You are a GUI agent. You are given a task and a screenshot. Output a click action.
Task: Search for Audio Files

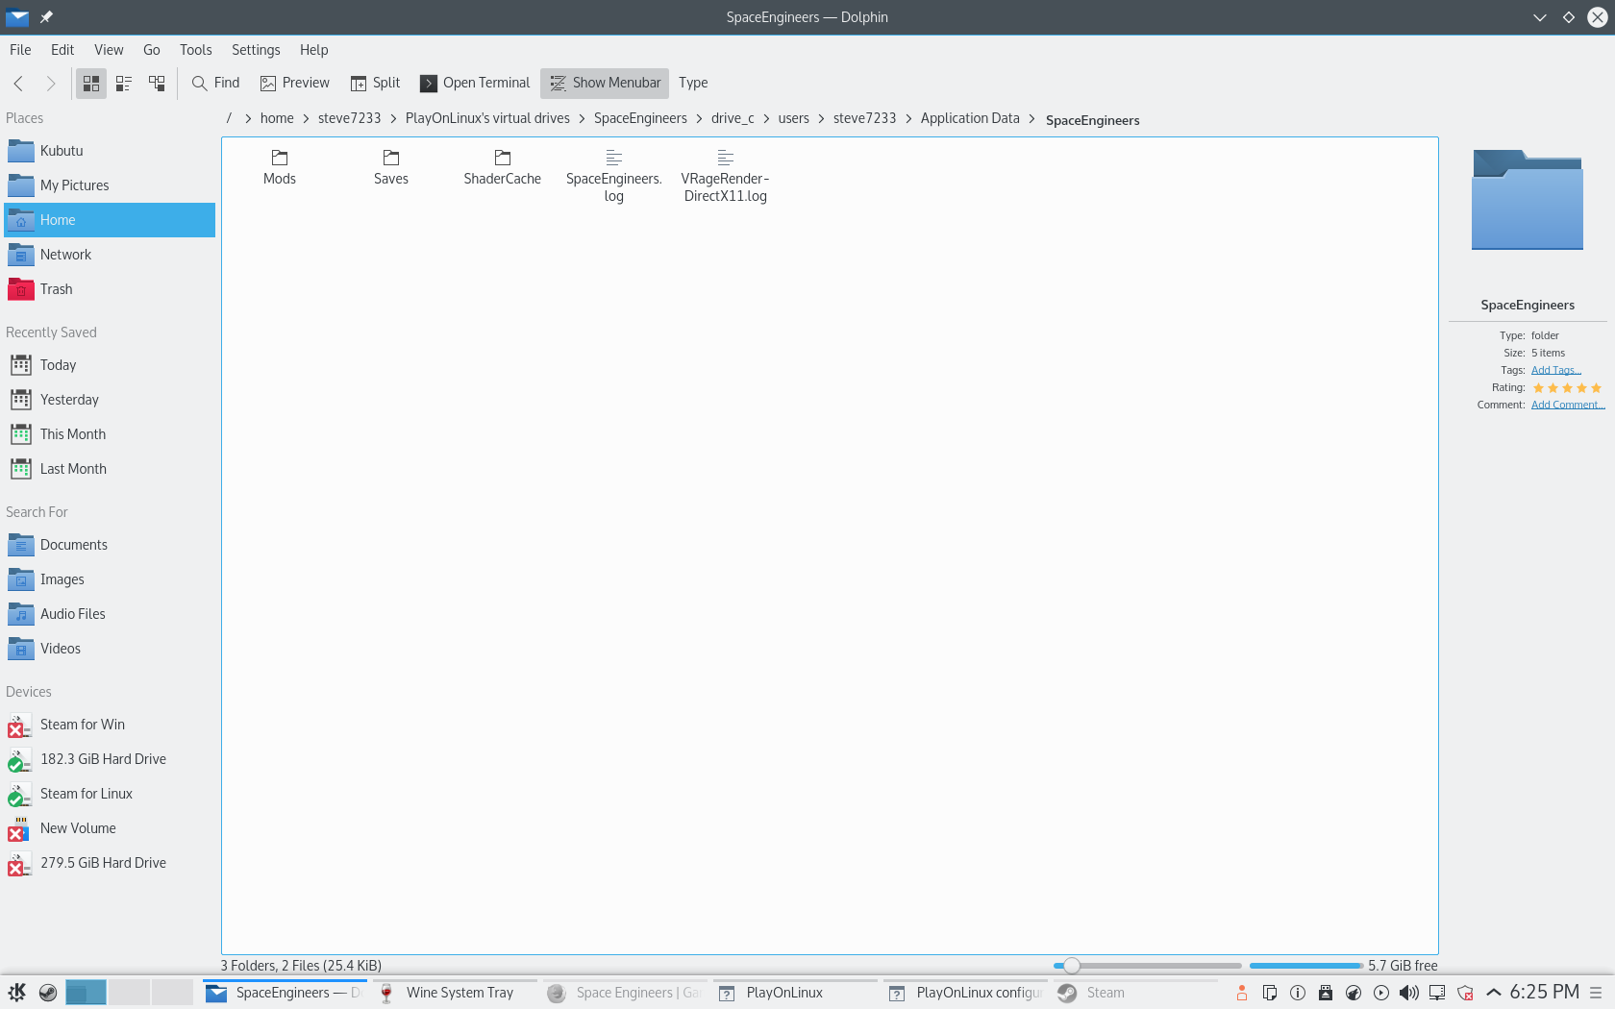pyautogui.click(x=110, y=614)
